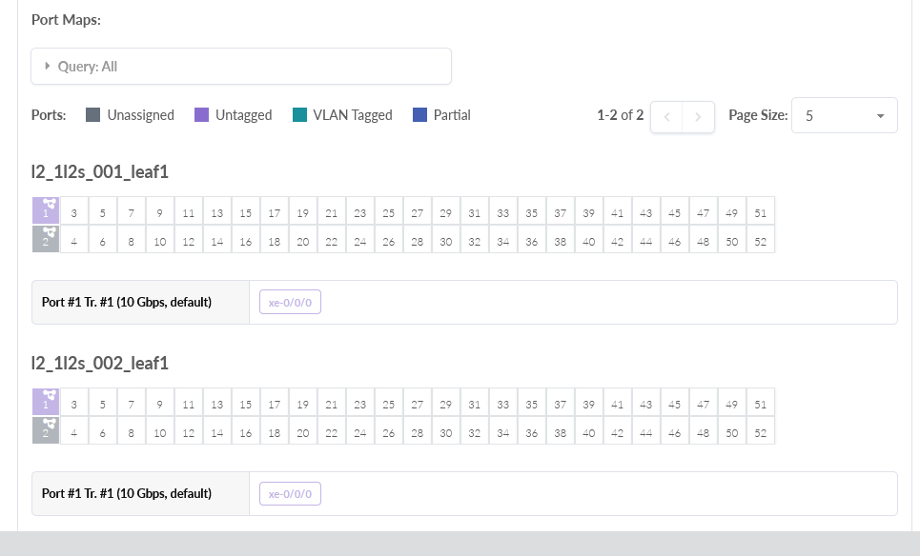Image resolution: width=920 pixels, height=556 pixels.
Task: Click the Untagged legend purple swatch
Action: pos(201,115)
